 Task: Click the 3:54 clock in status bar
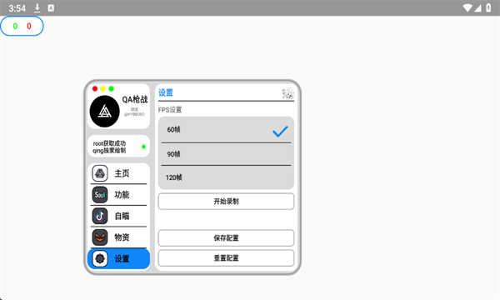17,8
